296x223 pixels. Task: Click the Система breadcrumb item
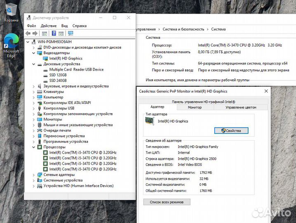(x=218, y=29)
